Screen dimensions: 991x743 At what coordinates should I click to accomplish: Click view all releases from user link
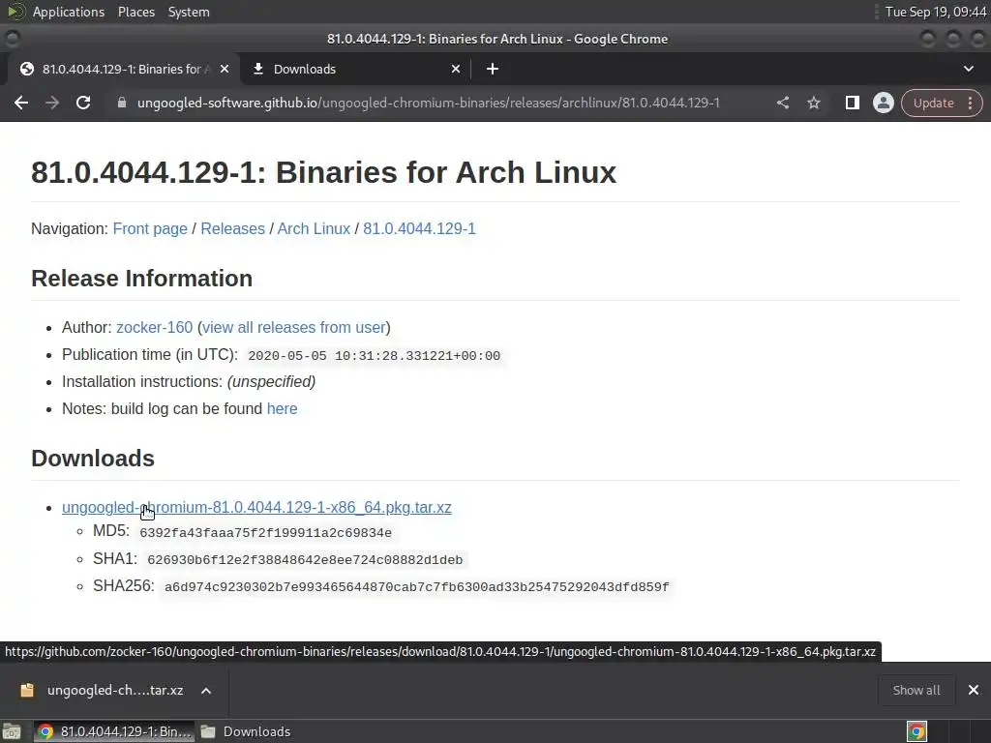point(294,327)
